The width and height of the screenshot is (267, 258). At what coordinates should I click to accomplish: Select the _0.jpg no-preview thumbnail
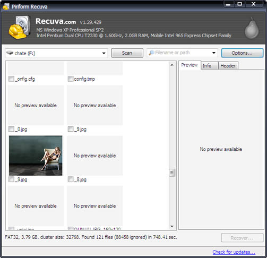click(36, 105)
